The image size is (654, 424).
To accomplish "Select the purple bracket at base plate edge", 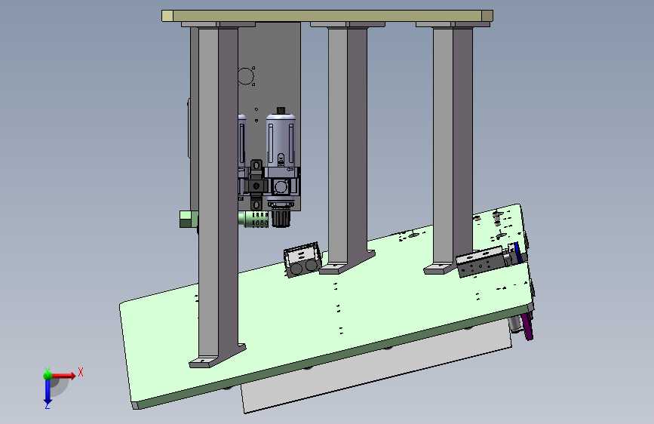I will [x=527, y=327].
